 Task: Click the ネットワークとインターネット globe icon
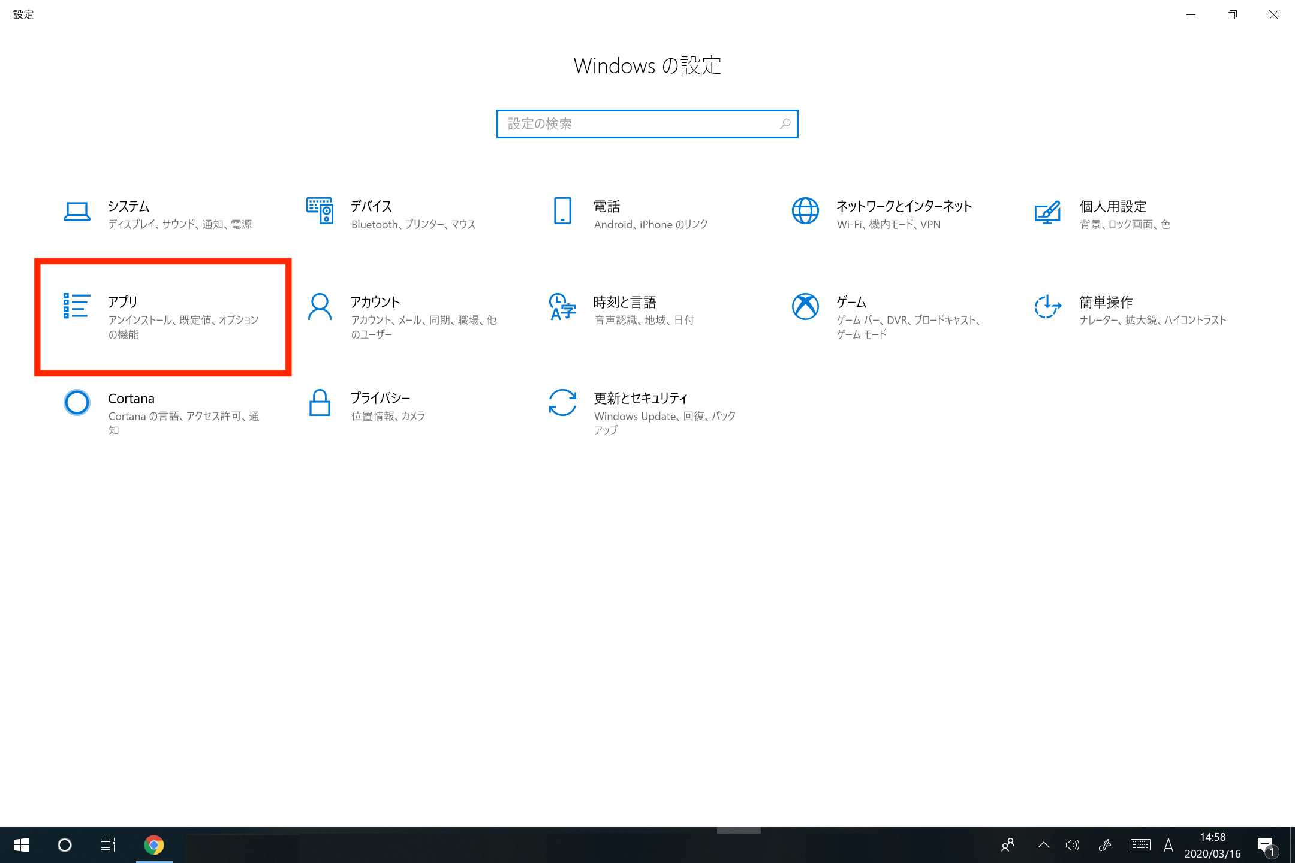tap(805, 210)
